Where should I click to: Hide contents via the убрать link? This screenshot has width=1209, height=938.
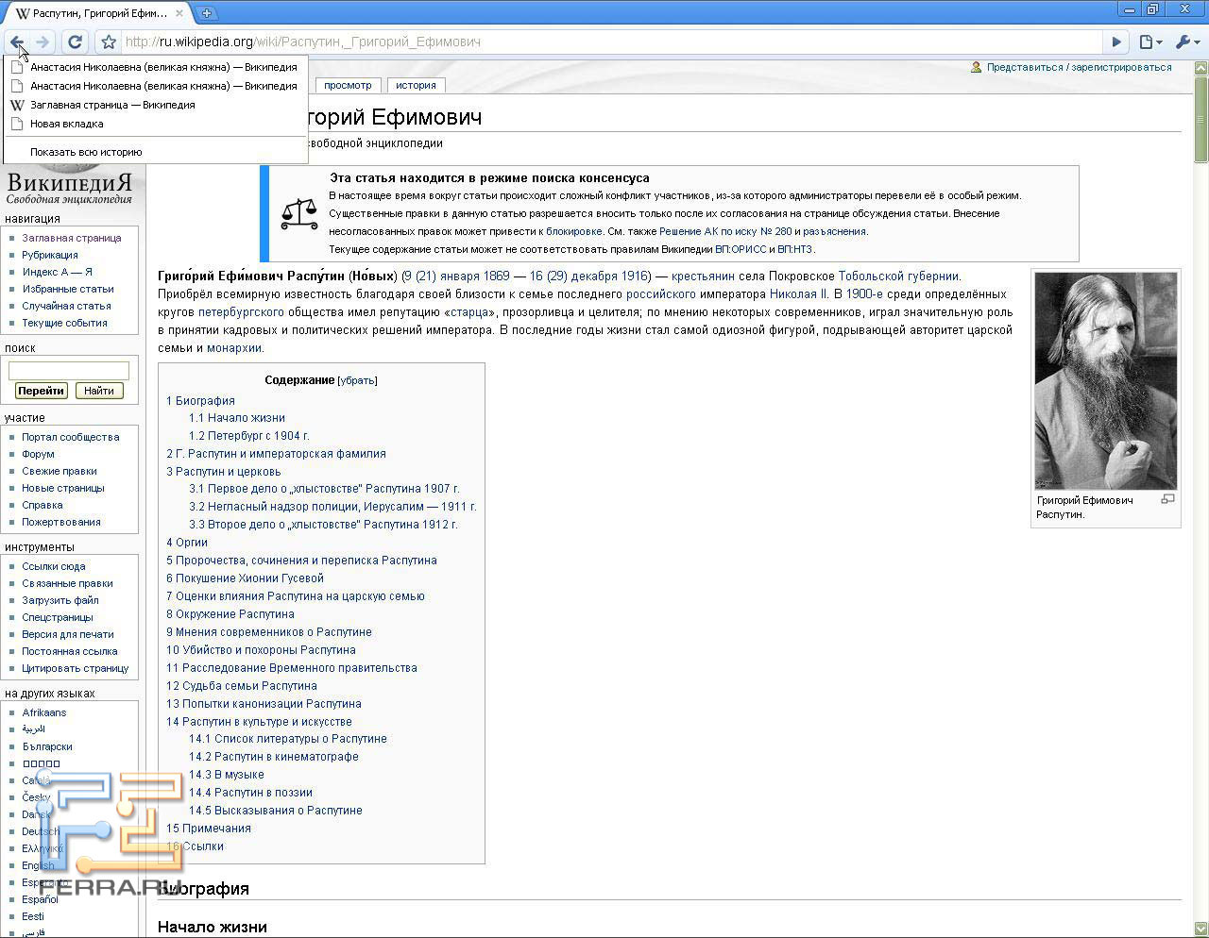click(357, 380)
